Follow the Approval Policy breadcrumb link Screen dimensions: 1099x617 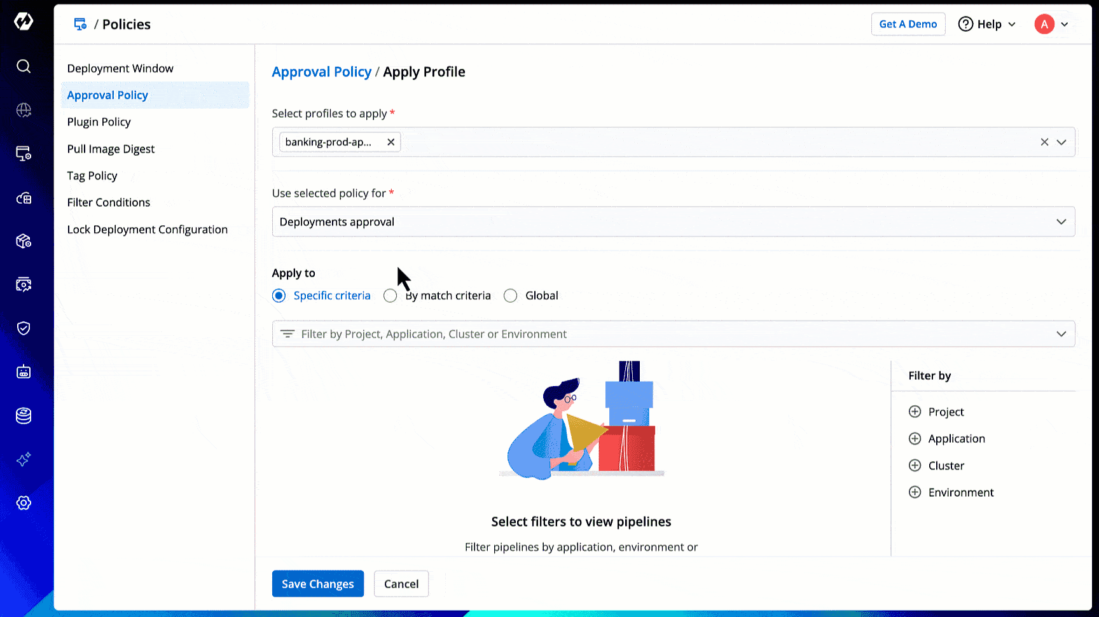click(x=321, y=72)
